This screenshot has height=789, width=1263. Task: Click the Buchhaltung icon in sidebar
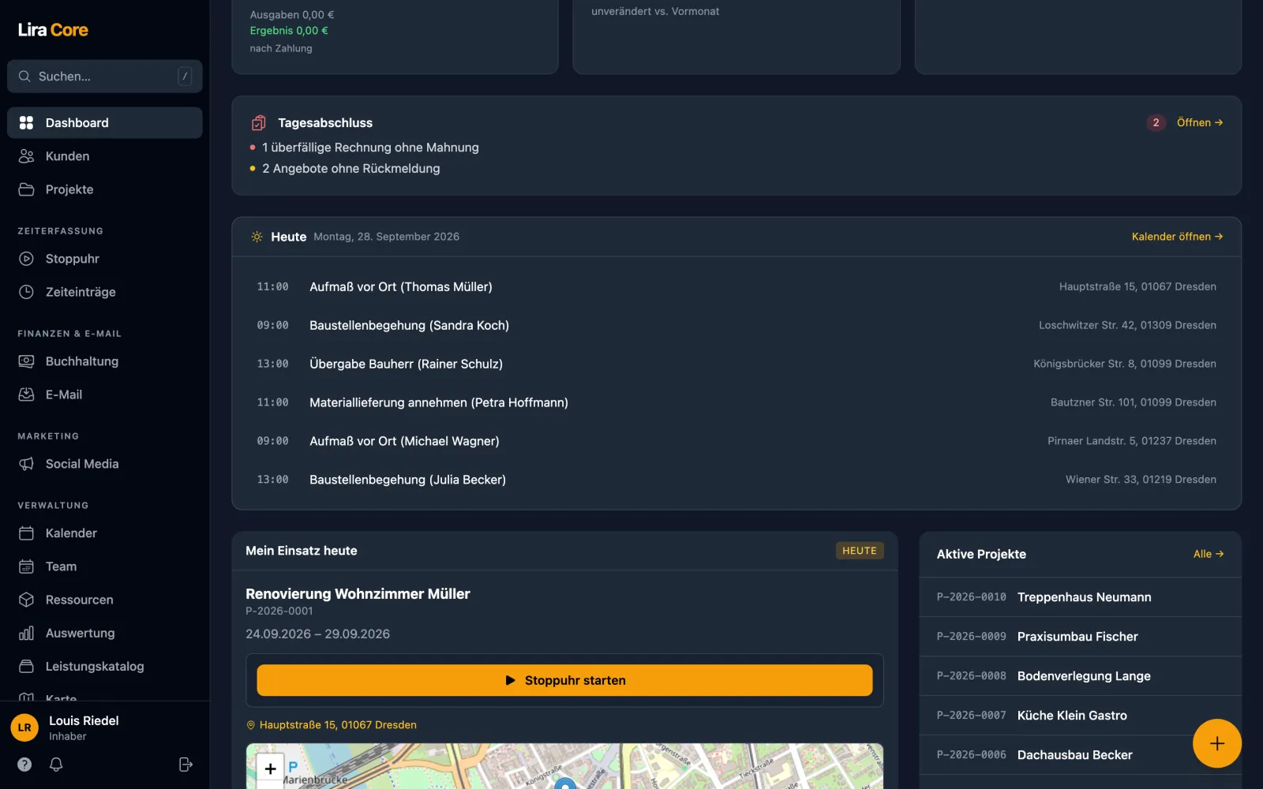26,361
